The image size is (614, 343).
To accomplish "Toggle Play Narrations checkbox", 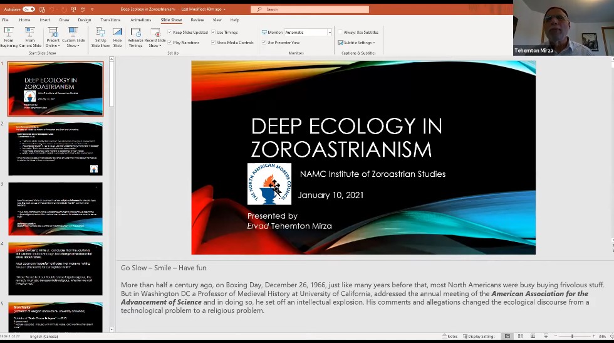I will click(x=170, y=43).
